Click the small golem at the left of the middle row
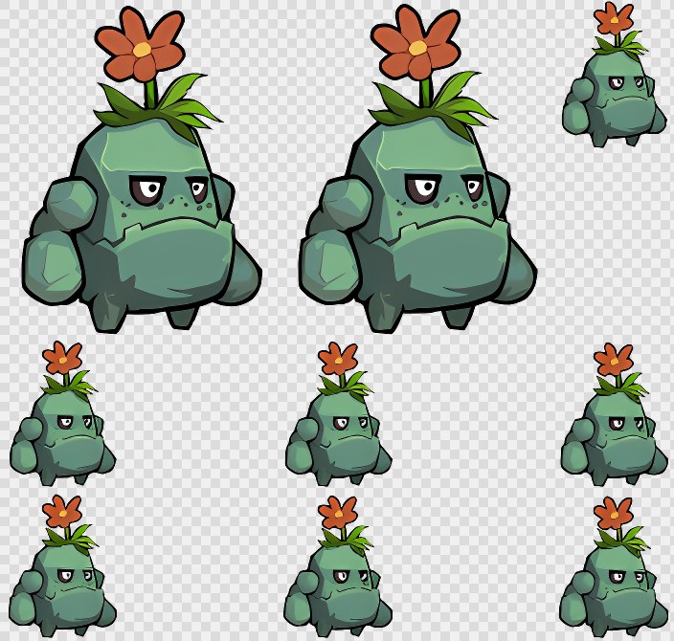Screen dimensions: 674x641 coord(63,413)
